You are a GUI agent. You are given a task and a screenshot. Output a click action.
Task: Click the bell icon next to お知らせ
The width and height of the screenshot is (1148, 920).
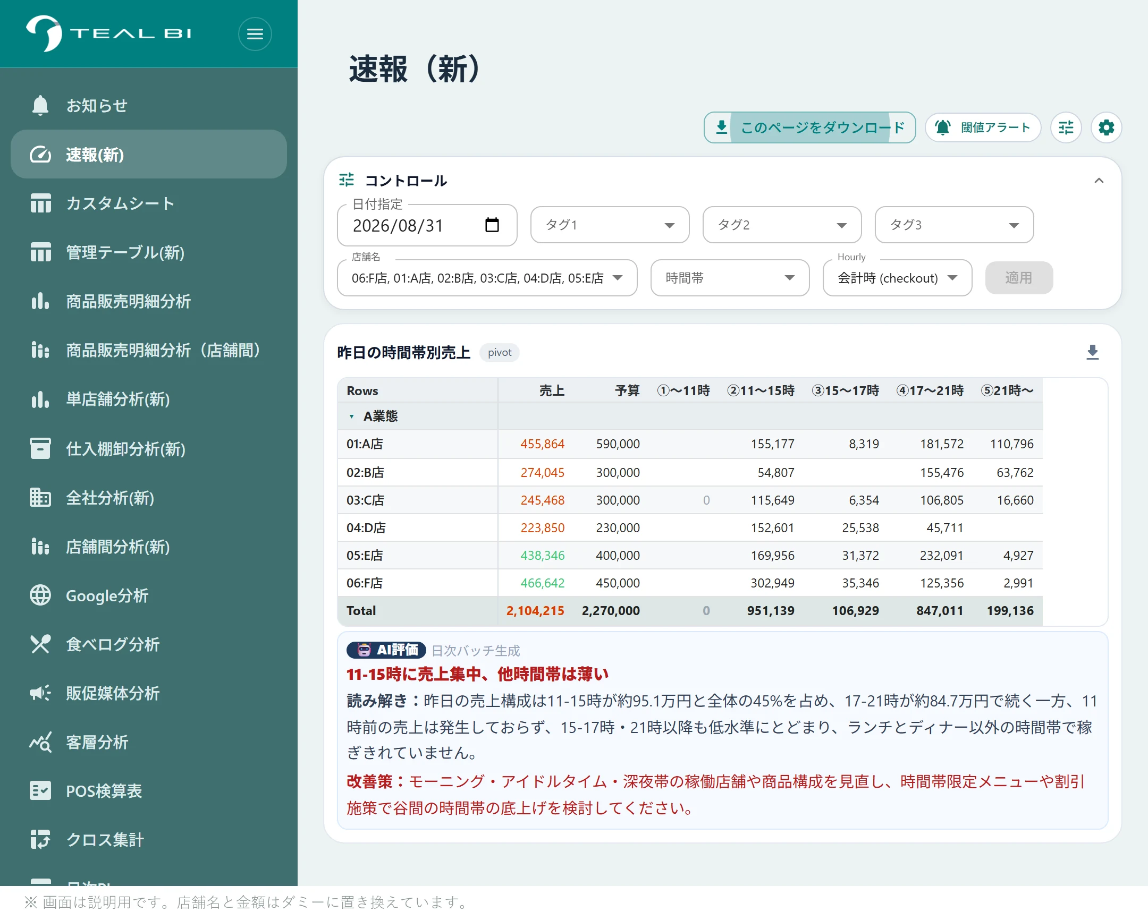pyautogui.click(x=40, y=105)
